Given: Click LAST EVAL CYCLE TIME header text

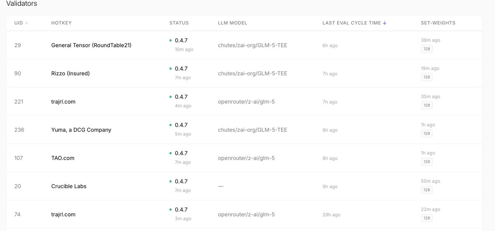Looking at the screenshot, I should 351,23.
